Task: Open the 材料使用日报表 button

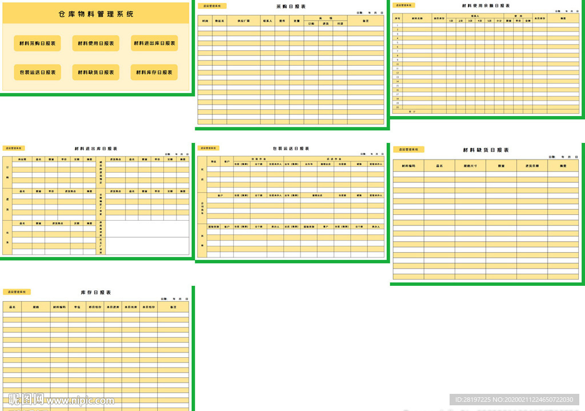Action: [96, 43]
